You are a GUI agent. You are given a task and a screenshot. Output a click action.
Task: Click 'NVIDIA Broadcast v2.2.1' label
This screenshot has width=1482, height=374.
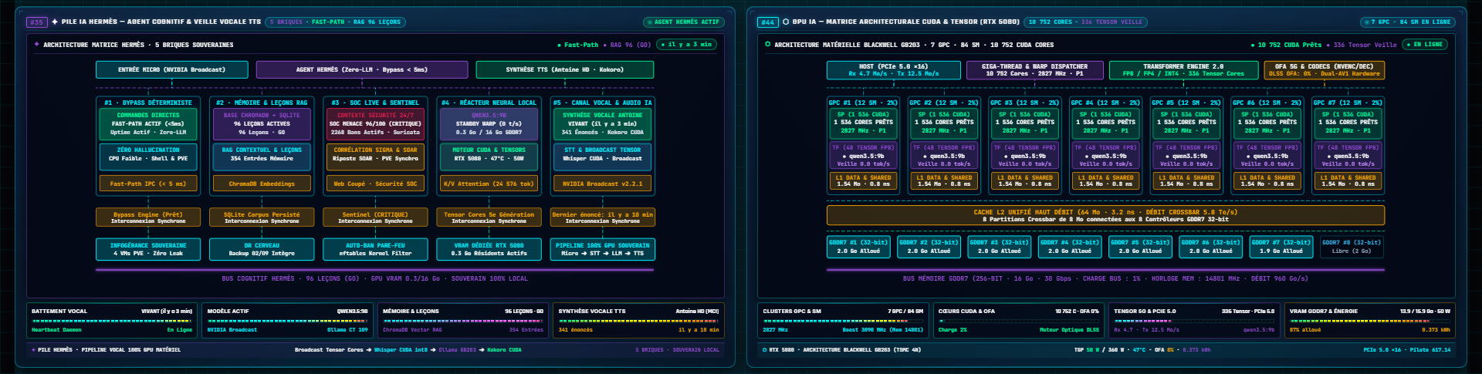[x=603, y=184]
